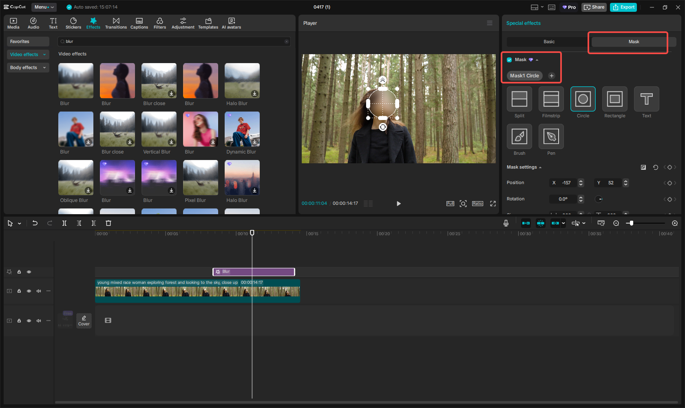
Task: Open the Stickers panel
Action: point(73,23)
